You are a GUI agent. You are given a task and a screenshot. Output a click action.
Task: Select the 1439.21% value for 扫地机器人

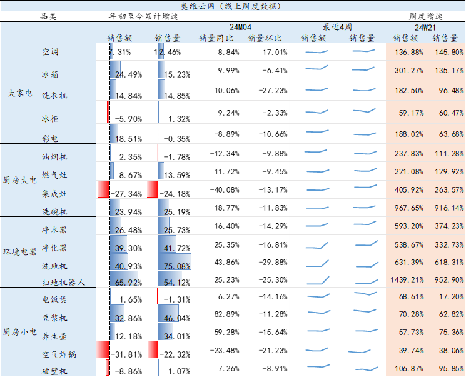pos(407,280)
